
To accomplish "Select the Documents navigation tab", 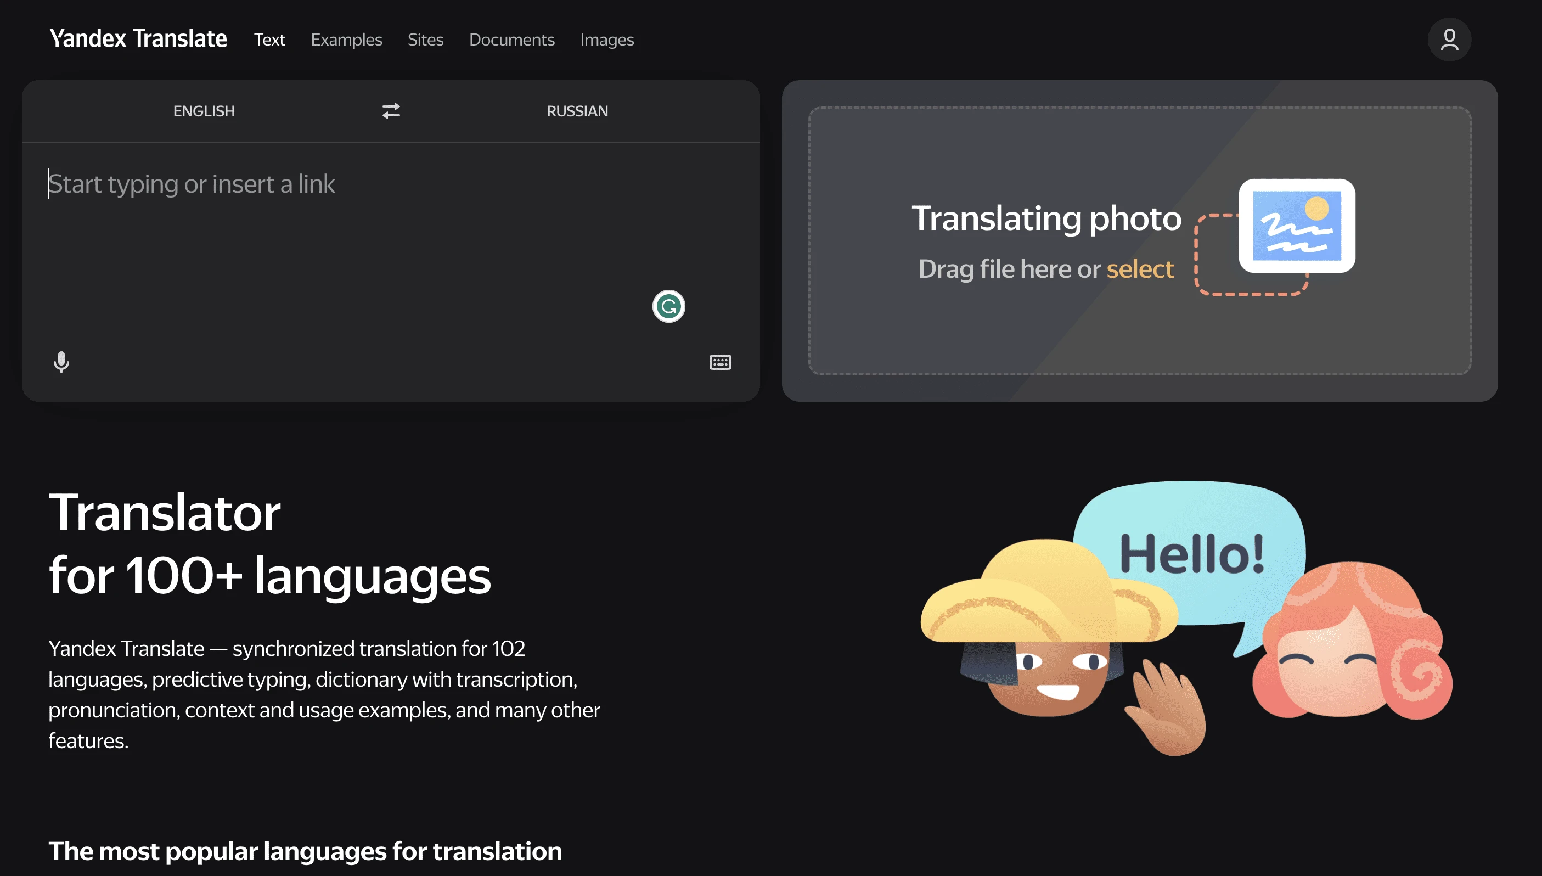I will (511, 39).
